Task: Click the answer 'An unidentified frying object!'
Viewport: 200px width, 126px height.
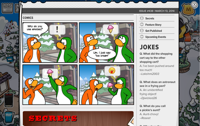Action: point(151,92)
